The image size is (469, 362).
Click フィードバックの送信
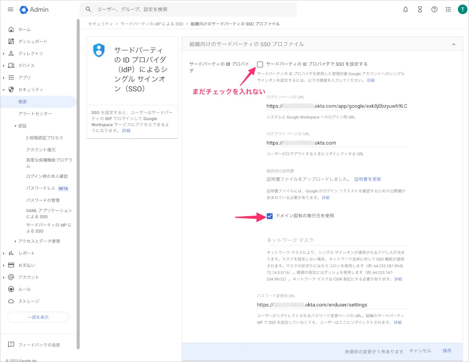(x=39, y=345)
